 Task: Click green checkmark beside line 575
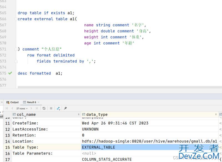[x=10, y=73]
